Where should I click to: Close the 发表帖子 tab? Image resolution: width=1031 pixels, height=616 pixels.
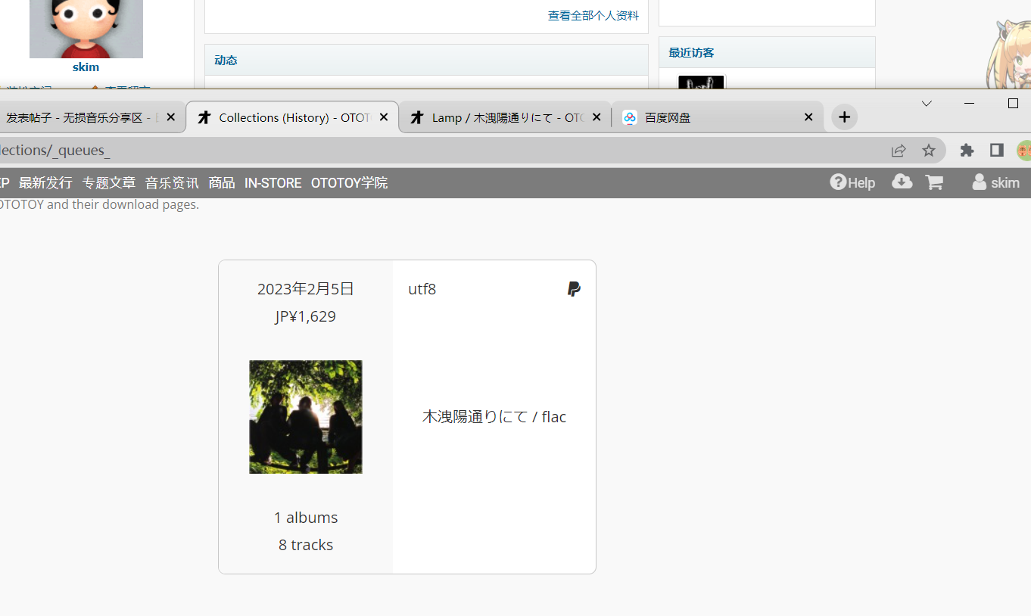170,117
